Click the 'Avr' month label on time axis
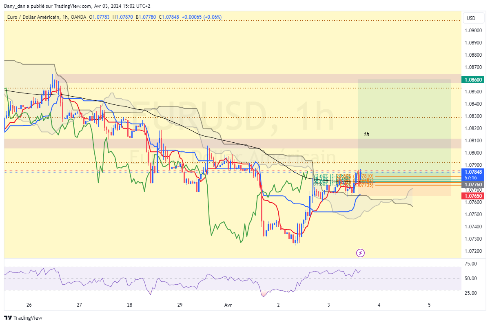This screenshot has width=490, height=325. [x=228, y=305]
